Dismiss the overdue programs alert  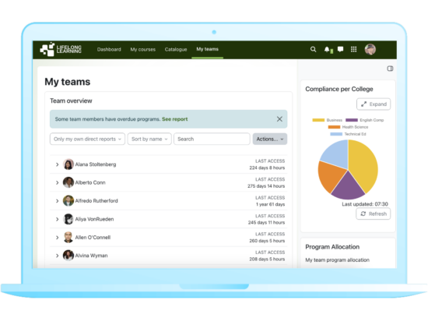coord(279,119)
